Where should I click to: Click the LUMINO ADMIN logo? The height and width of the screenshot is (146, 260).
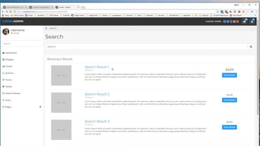(x=13, y=21)
